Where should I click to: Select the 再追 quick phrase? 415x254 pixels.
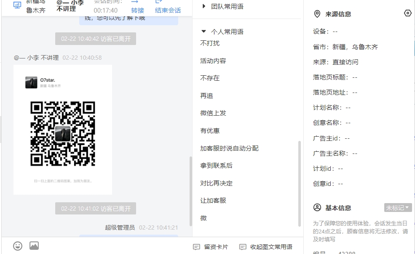206,96
